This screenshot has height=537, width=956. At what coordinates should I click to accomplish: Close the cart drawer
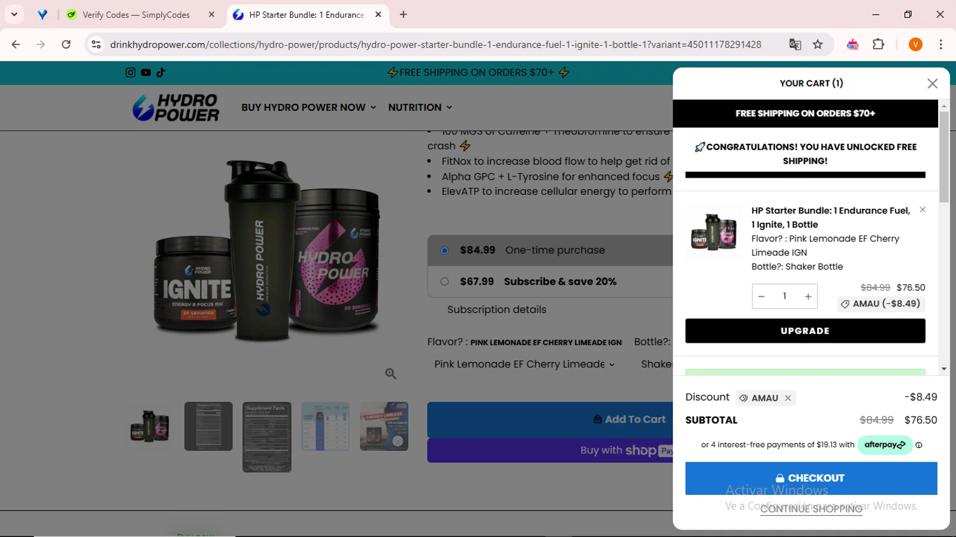point(932,83)
